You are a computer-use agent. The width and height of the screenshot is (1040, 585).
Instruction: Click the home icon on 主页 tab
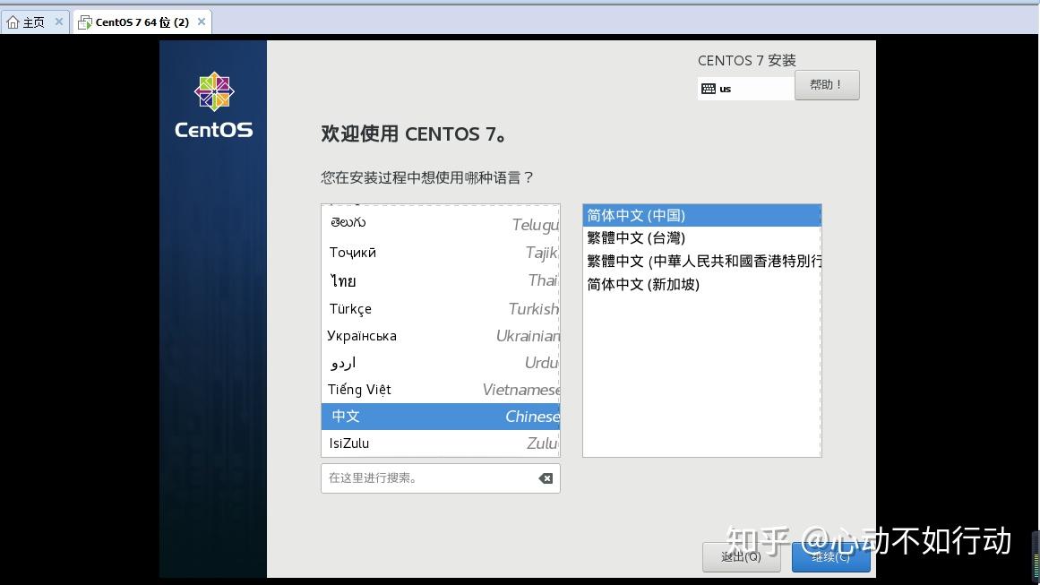click(x=13, y=22)
